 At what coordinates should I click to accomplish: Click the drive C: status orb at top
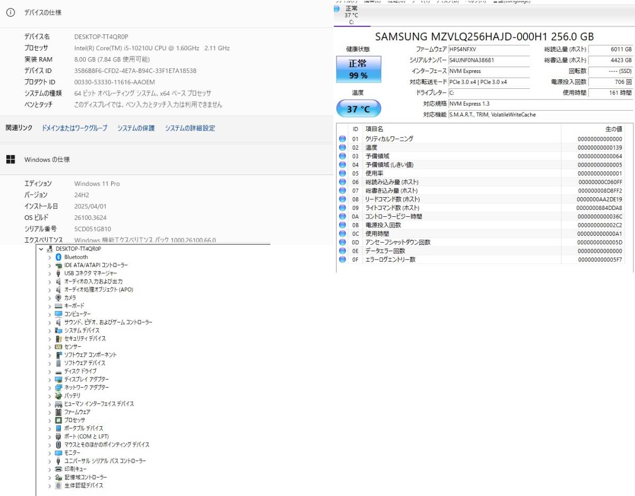337,9
